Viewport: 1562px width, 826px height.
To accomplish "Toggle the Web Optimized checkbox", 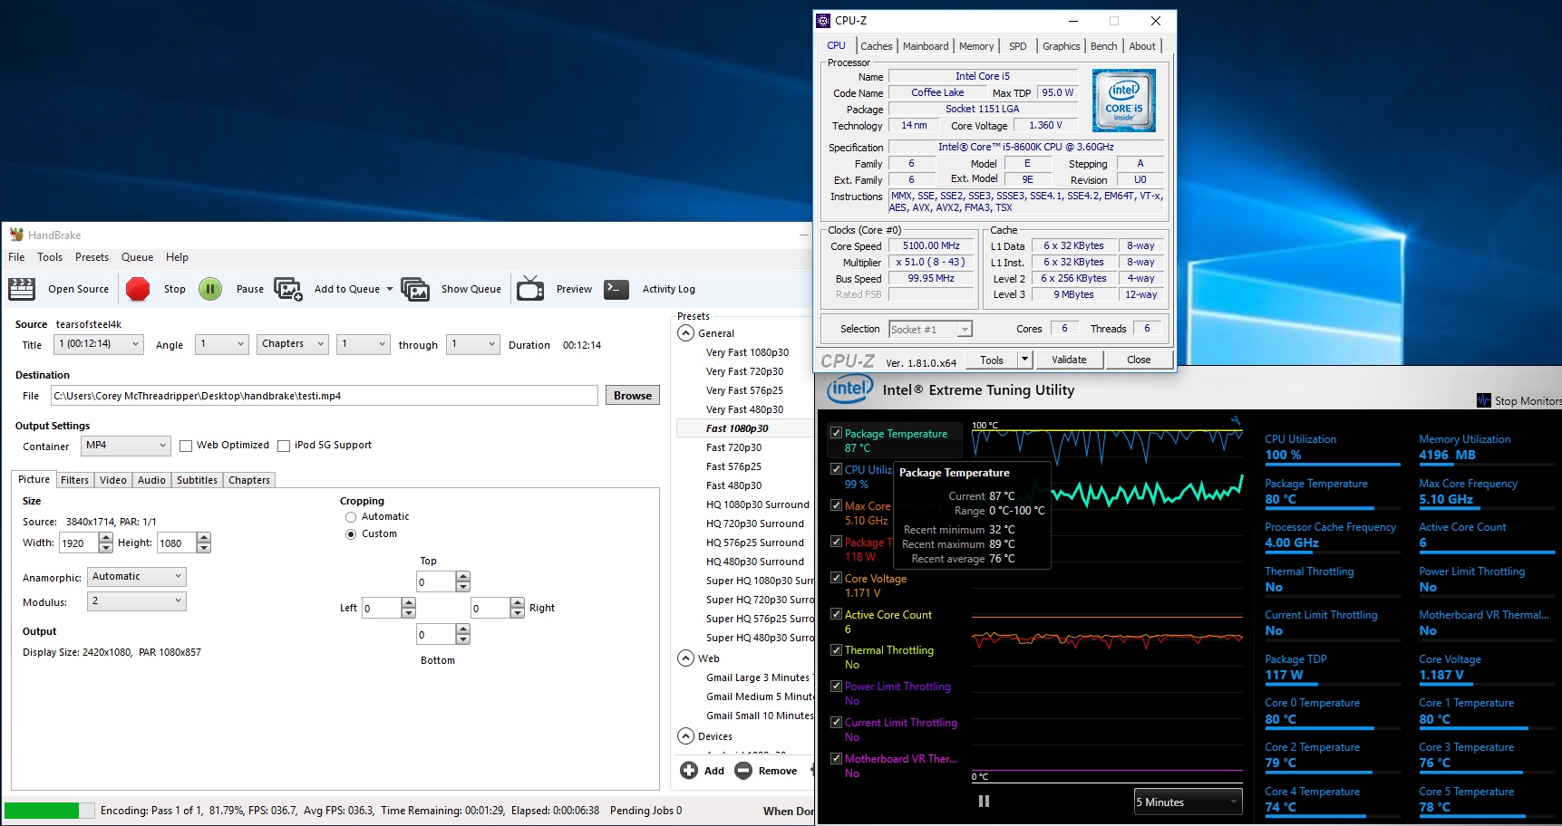I will [x=186, y=446].
